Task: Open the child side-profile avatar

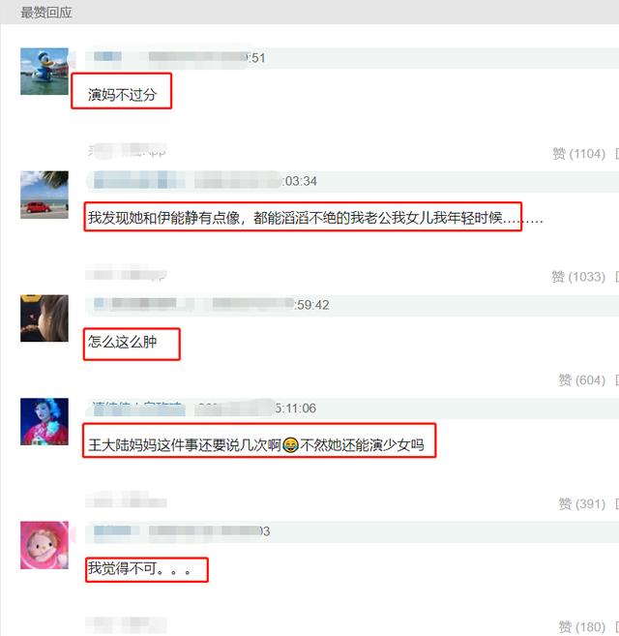Action: tap(44, 318)
